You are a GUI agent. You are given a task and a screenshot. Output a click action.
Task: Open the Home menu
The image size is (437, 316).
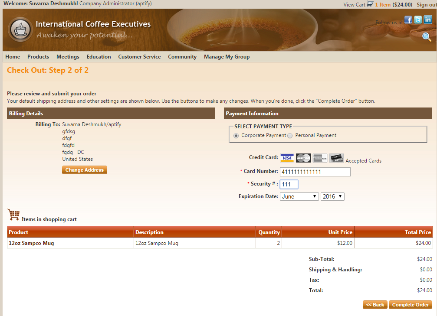tap(13, 56)
